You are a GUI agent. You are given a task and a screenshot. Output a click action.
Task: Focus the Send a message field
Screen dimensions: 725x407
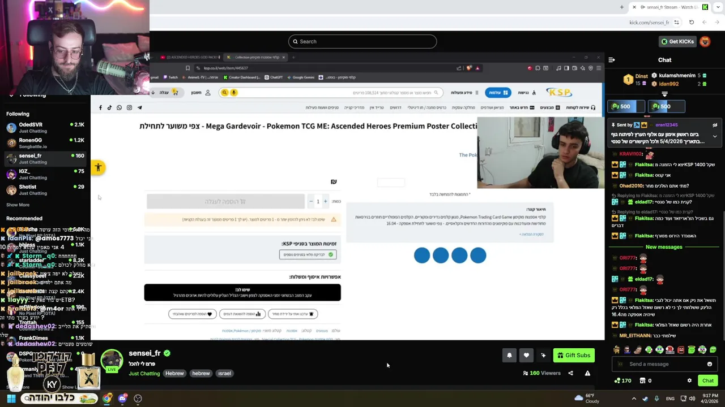(x=664, y=364)
